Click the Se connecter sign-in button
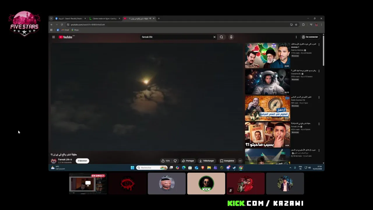Viewport: 373px width, 210px height. point(310,37)
